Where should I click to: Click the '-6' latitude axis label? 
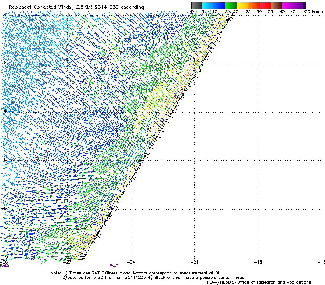(4, 160)
